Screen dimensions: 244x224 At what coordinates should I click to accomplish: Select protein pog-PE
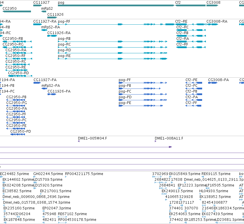pos(141,106)
